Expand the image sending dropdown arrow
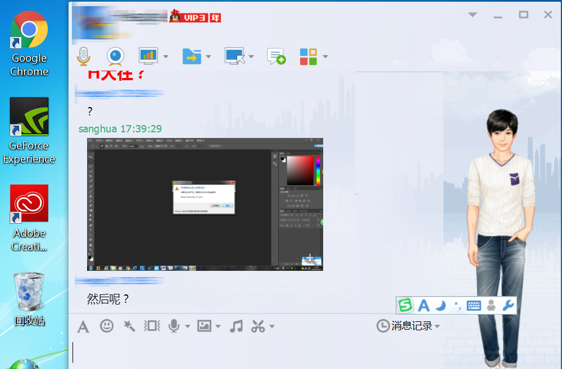This screenshot has width=562, height=369. pyautogui.click(x=219, y=326)
